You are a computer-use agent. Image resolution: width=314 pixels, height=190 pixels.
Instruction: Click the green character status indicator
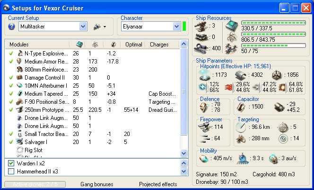coord(184,27)
